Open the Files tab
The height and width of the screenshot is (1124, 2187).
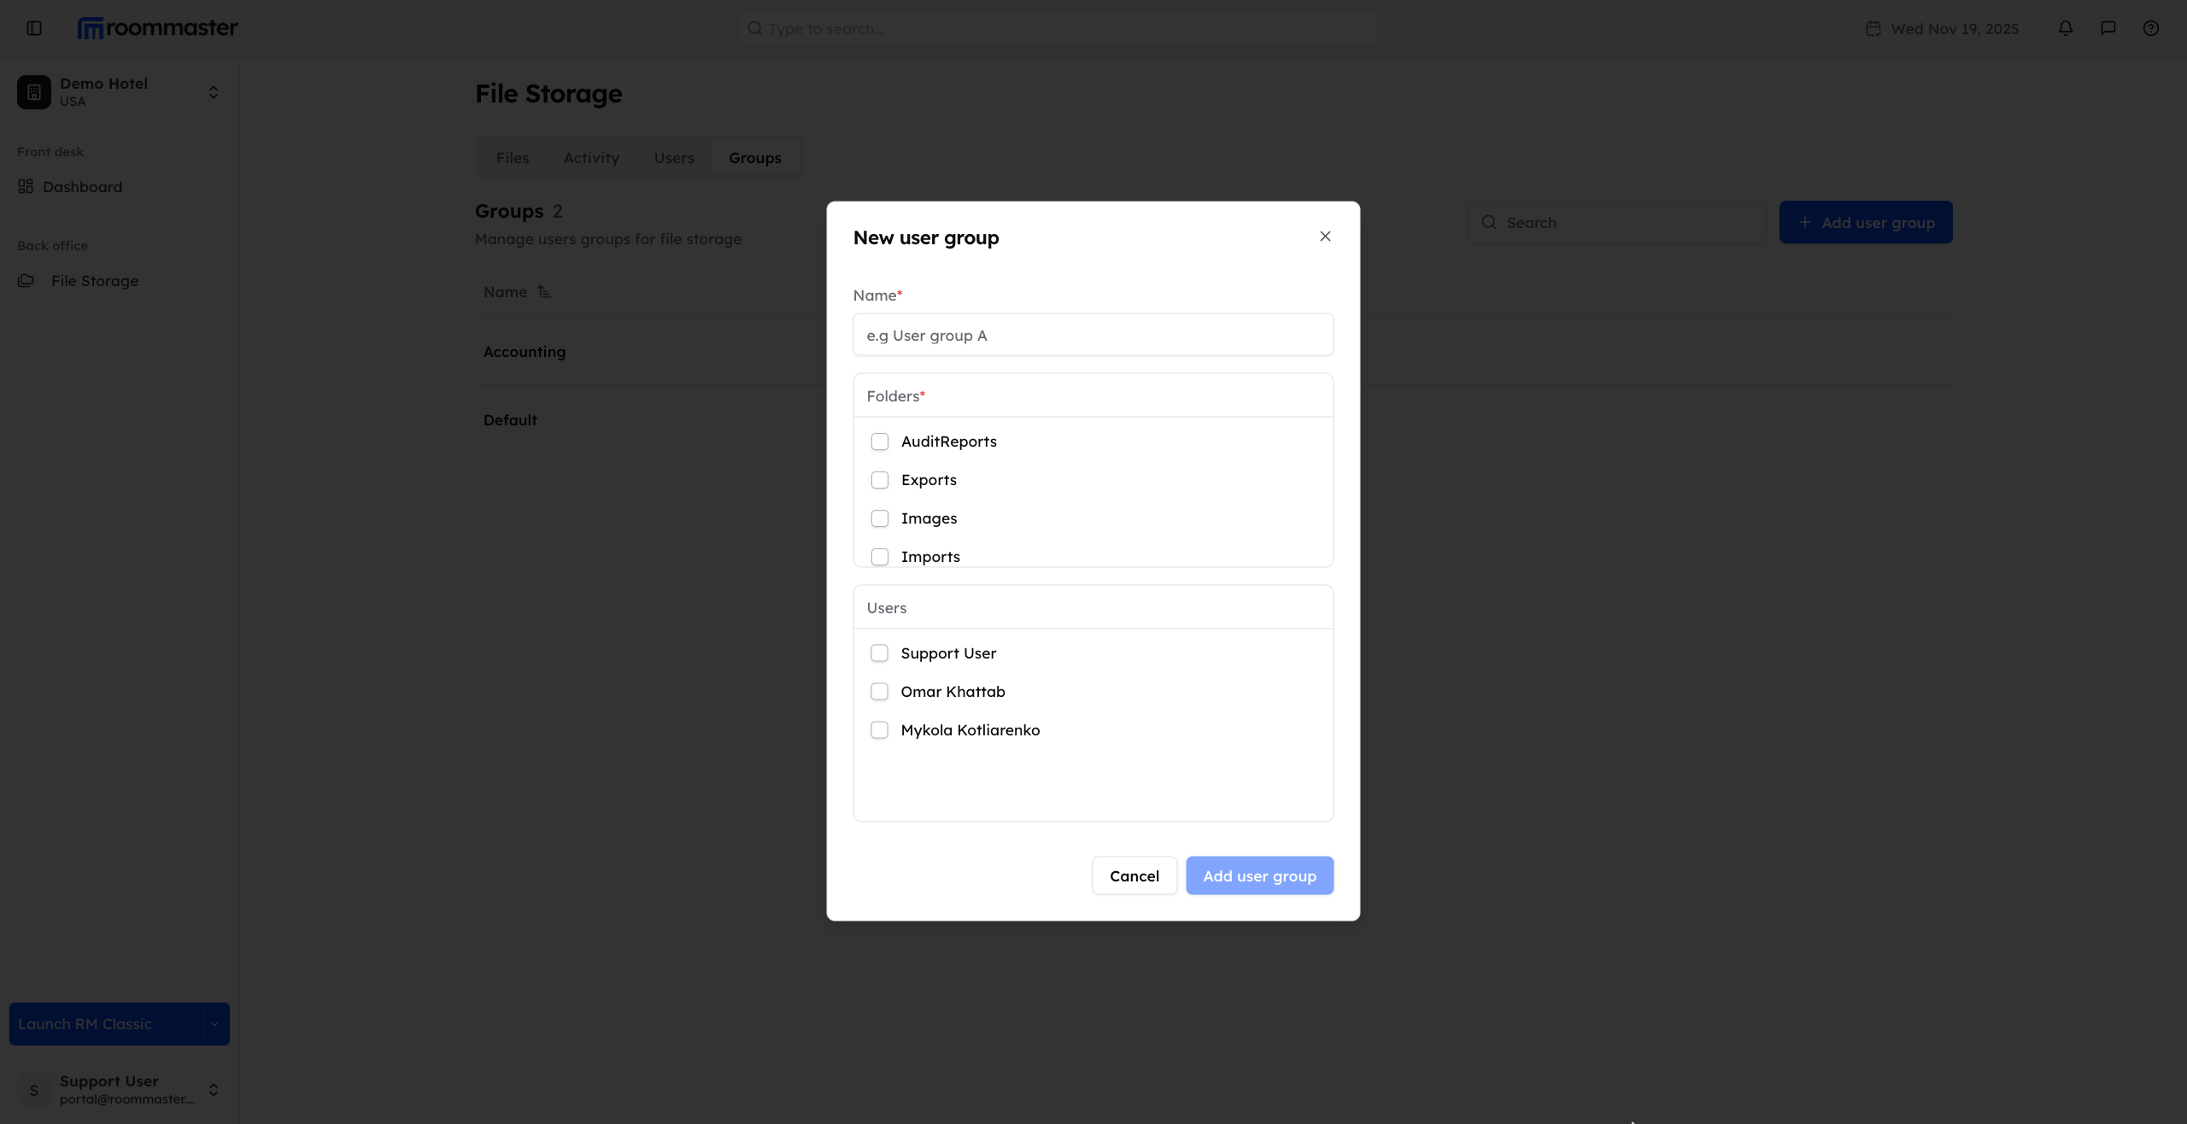tap(513, 157)
